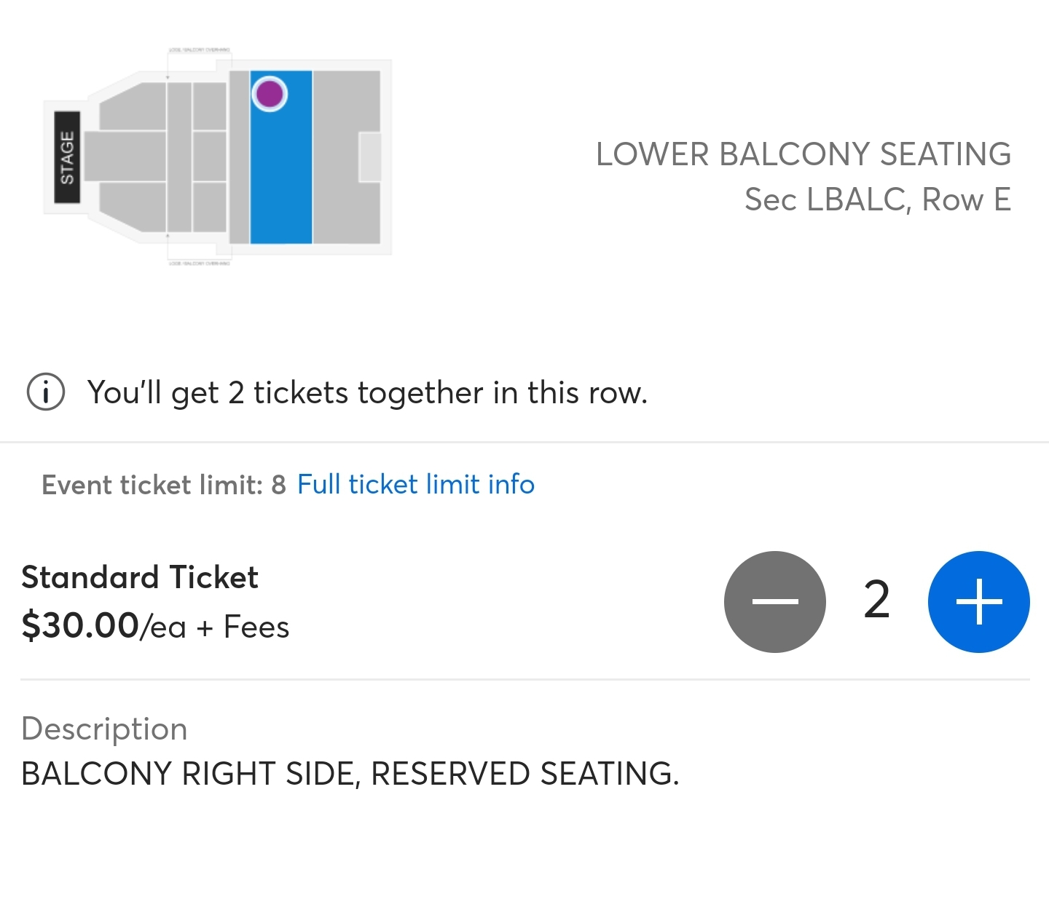Viewport: 1049px width, 907px height.
Task: Click the $30.00 price text
Action: coord(80,625)
